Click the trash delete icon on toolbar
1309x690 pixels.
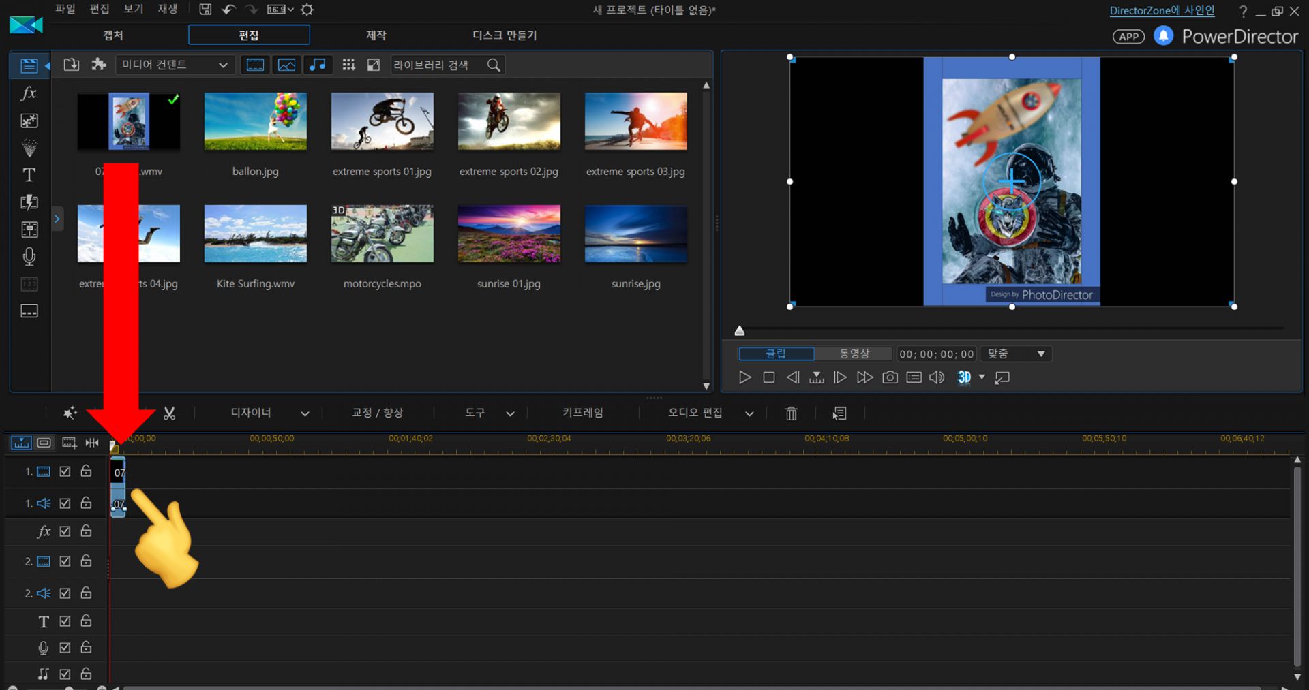pos(791,413)
